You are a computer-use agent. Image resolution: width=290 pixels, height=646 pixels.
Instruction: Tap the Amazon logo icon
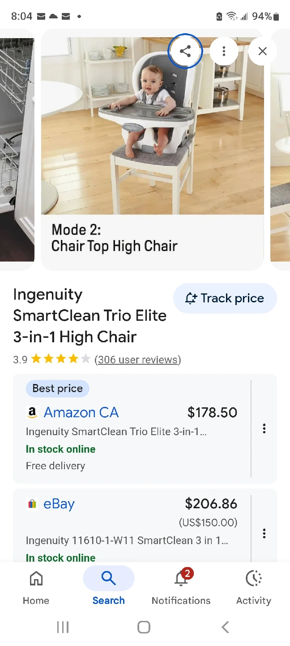point(32,413)
